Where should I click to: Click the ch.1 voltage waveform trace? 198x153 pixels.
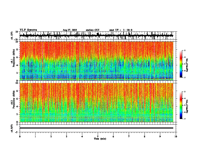pyautogui.click(x=96, y=35)
